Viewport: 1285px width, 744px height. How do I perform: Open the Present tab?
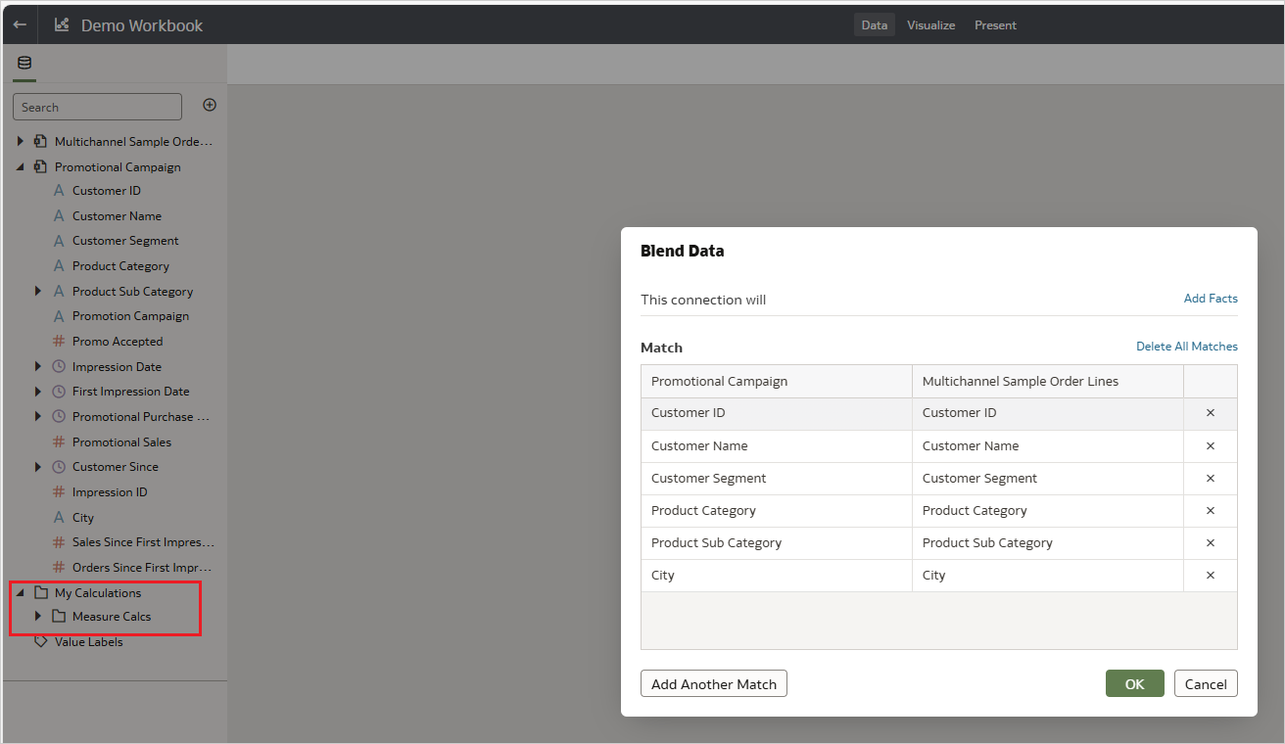[995, 24]
